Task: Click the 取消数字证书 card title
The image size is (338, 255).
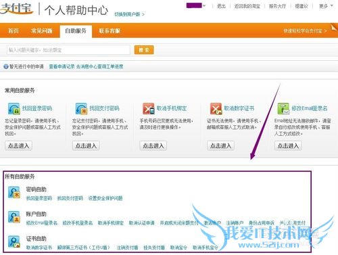Action: [239, 108]
